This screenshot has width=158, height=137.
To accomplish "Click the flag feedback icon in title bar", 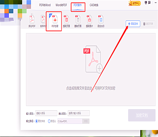I will tap(149, 3).
